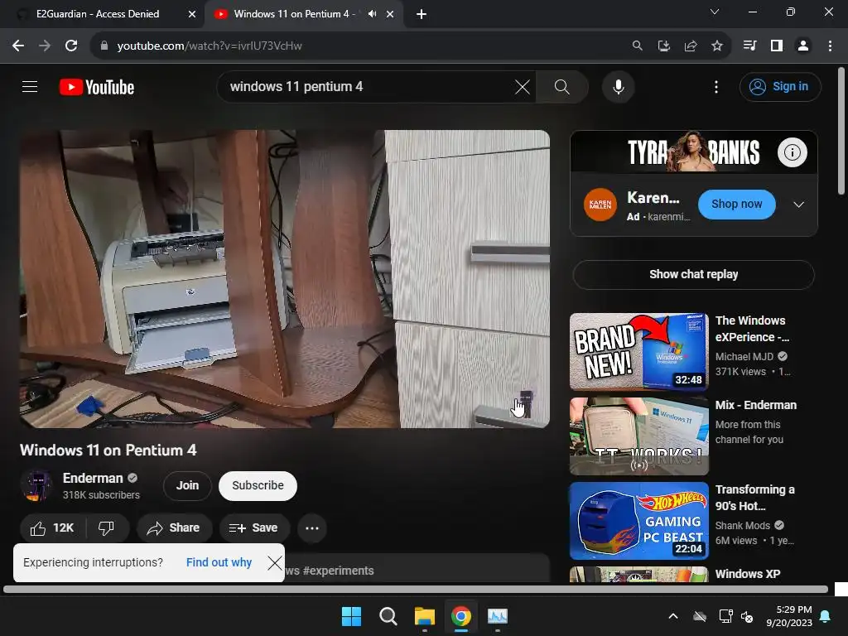Open Chrome media controls icon
Image resolution: width=848 pixels, height=636 pixels.
point(749,46)
